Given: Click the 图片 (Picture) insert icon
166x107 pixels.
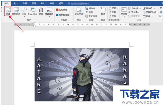Looking at the screenshot, I should pyautogui.click(x=8, y=11).
